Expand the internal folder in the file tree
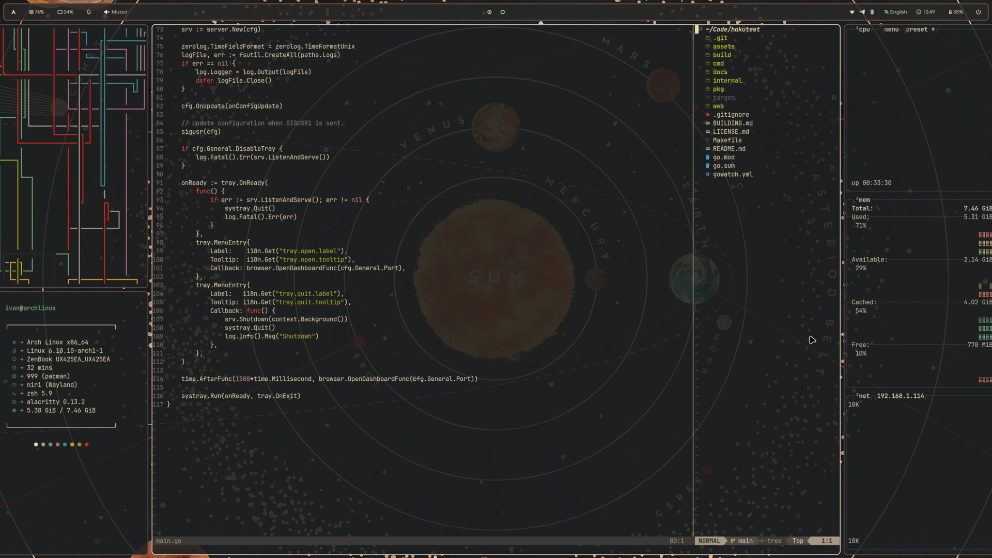 (x=727, y=81)
